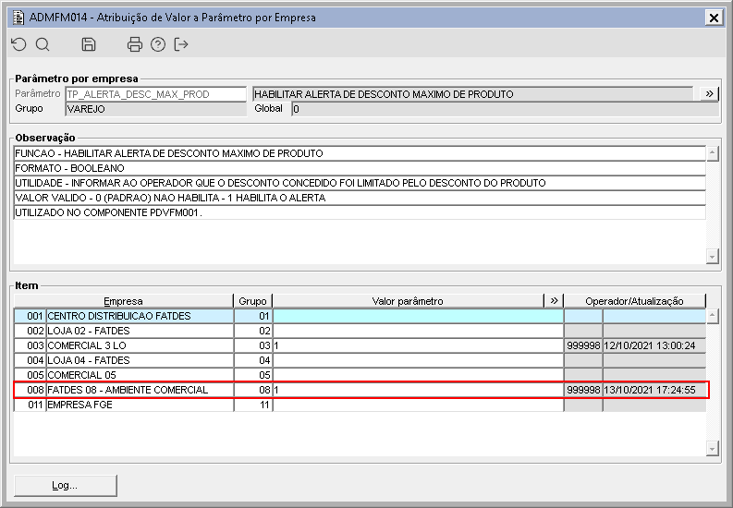Select row LOJA 04 - FATDES
The height and width of the screenshot is (508, 733).
(360, 360)
